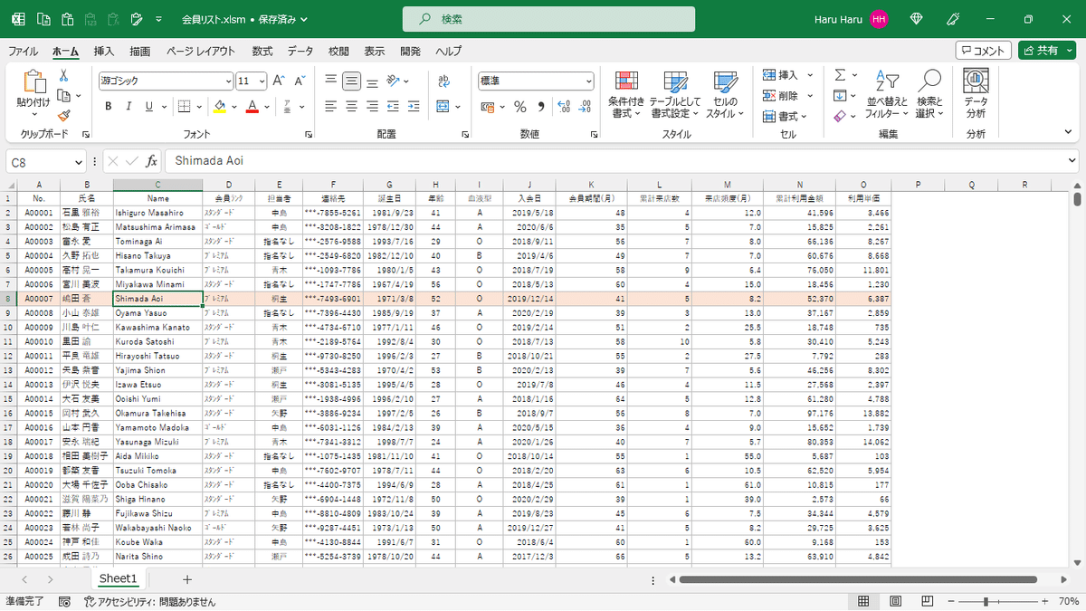
Task: Switch to the ページ レイアウト tab
Action: (x=200, y=52)
